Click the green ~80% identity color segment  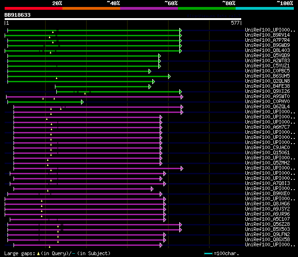coord(207,8)
